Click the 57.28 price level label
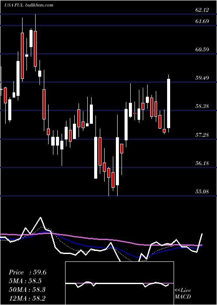 [202, 135]
